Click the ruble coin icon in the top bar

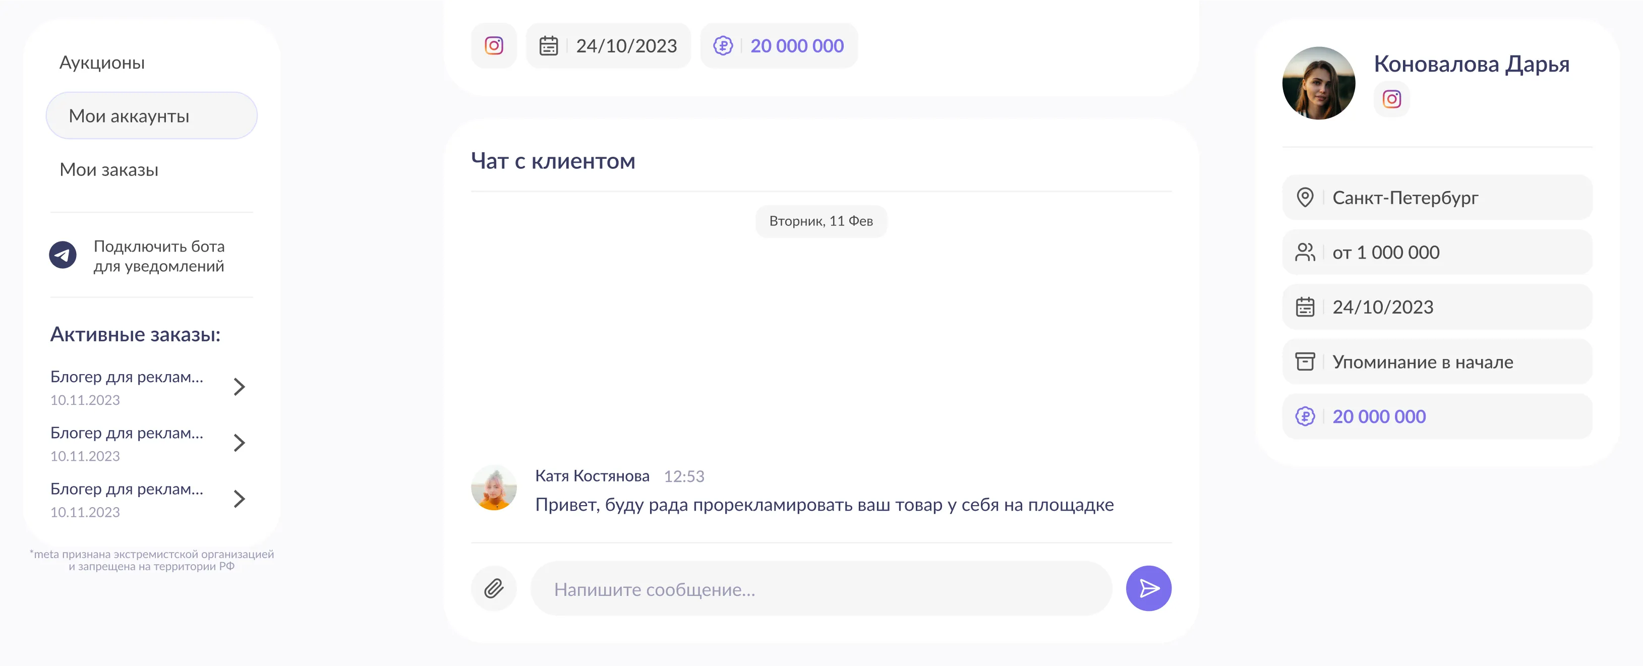(723, 46)
